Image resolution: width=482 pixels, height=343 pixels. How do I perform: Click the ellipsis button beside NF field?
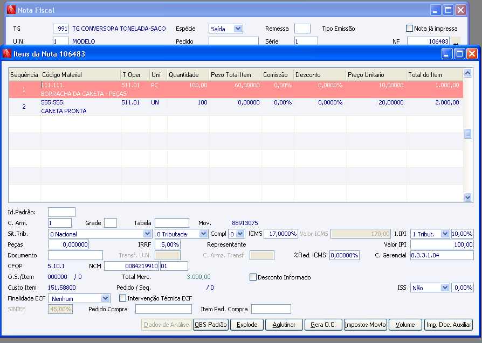pos(456,41)
